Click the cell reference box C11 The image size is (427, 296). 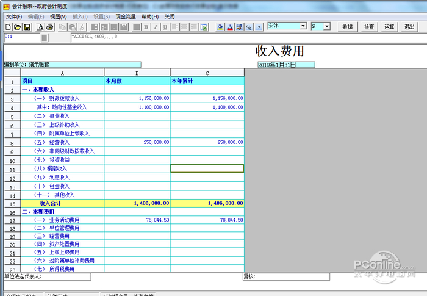pos(22,37)
